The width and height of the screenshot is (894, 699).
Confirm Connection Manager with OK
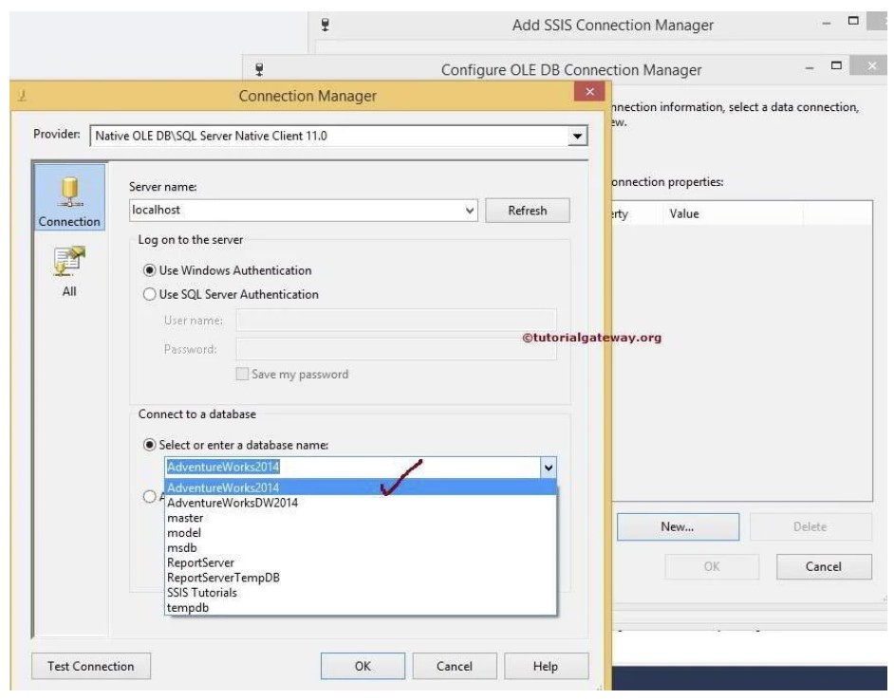point(363,666)
